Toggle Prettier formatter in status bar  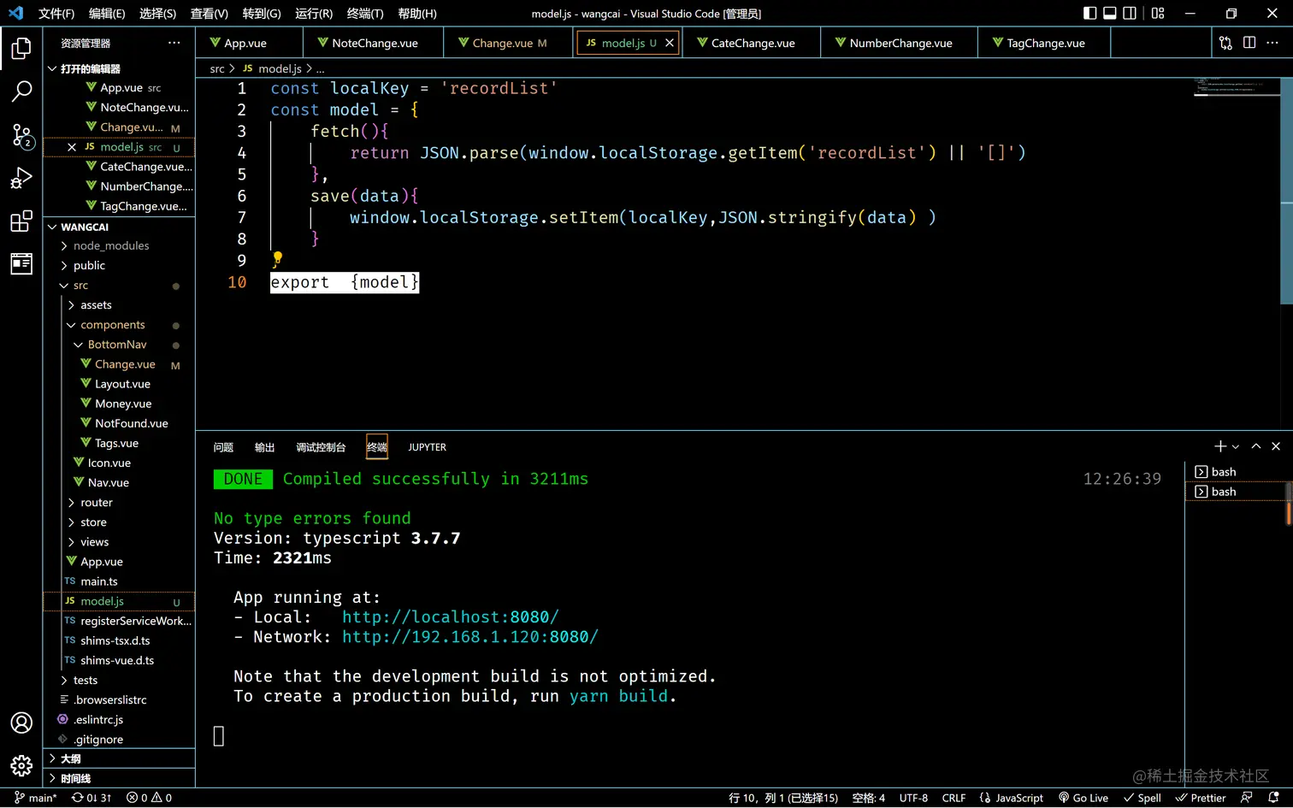[x=1201, y=798]
